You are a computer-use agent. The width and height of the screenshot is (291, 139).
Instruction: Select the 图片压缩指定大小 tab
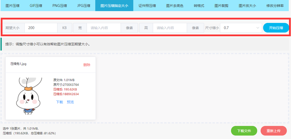click(114, 5)
